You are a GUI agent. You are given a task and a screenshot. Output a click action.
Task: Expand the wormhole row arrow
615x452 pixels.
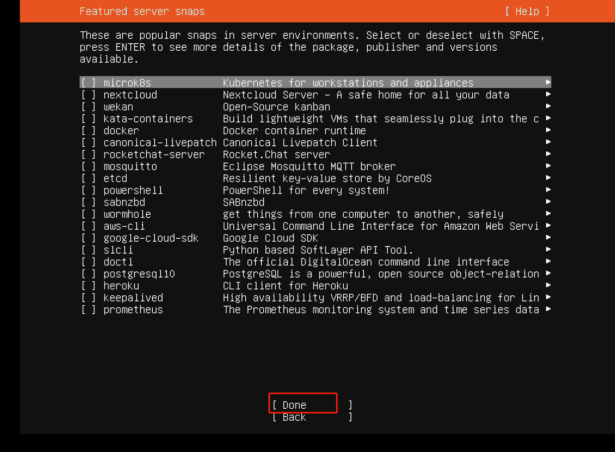pyautogui.click(x=548, y=213)
